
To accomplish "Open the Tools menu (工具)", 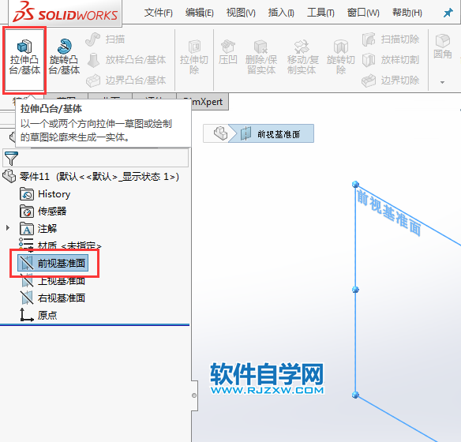I will coord(320,13).
